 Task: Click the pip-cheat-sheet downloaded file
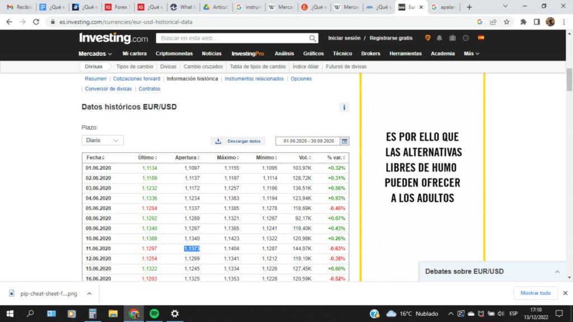click(x=44, y=293)
